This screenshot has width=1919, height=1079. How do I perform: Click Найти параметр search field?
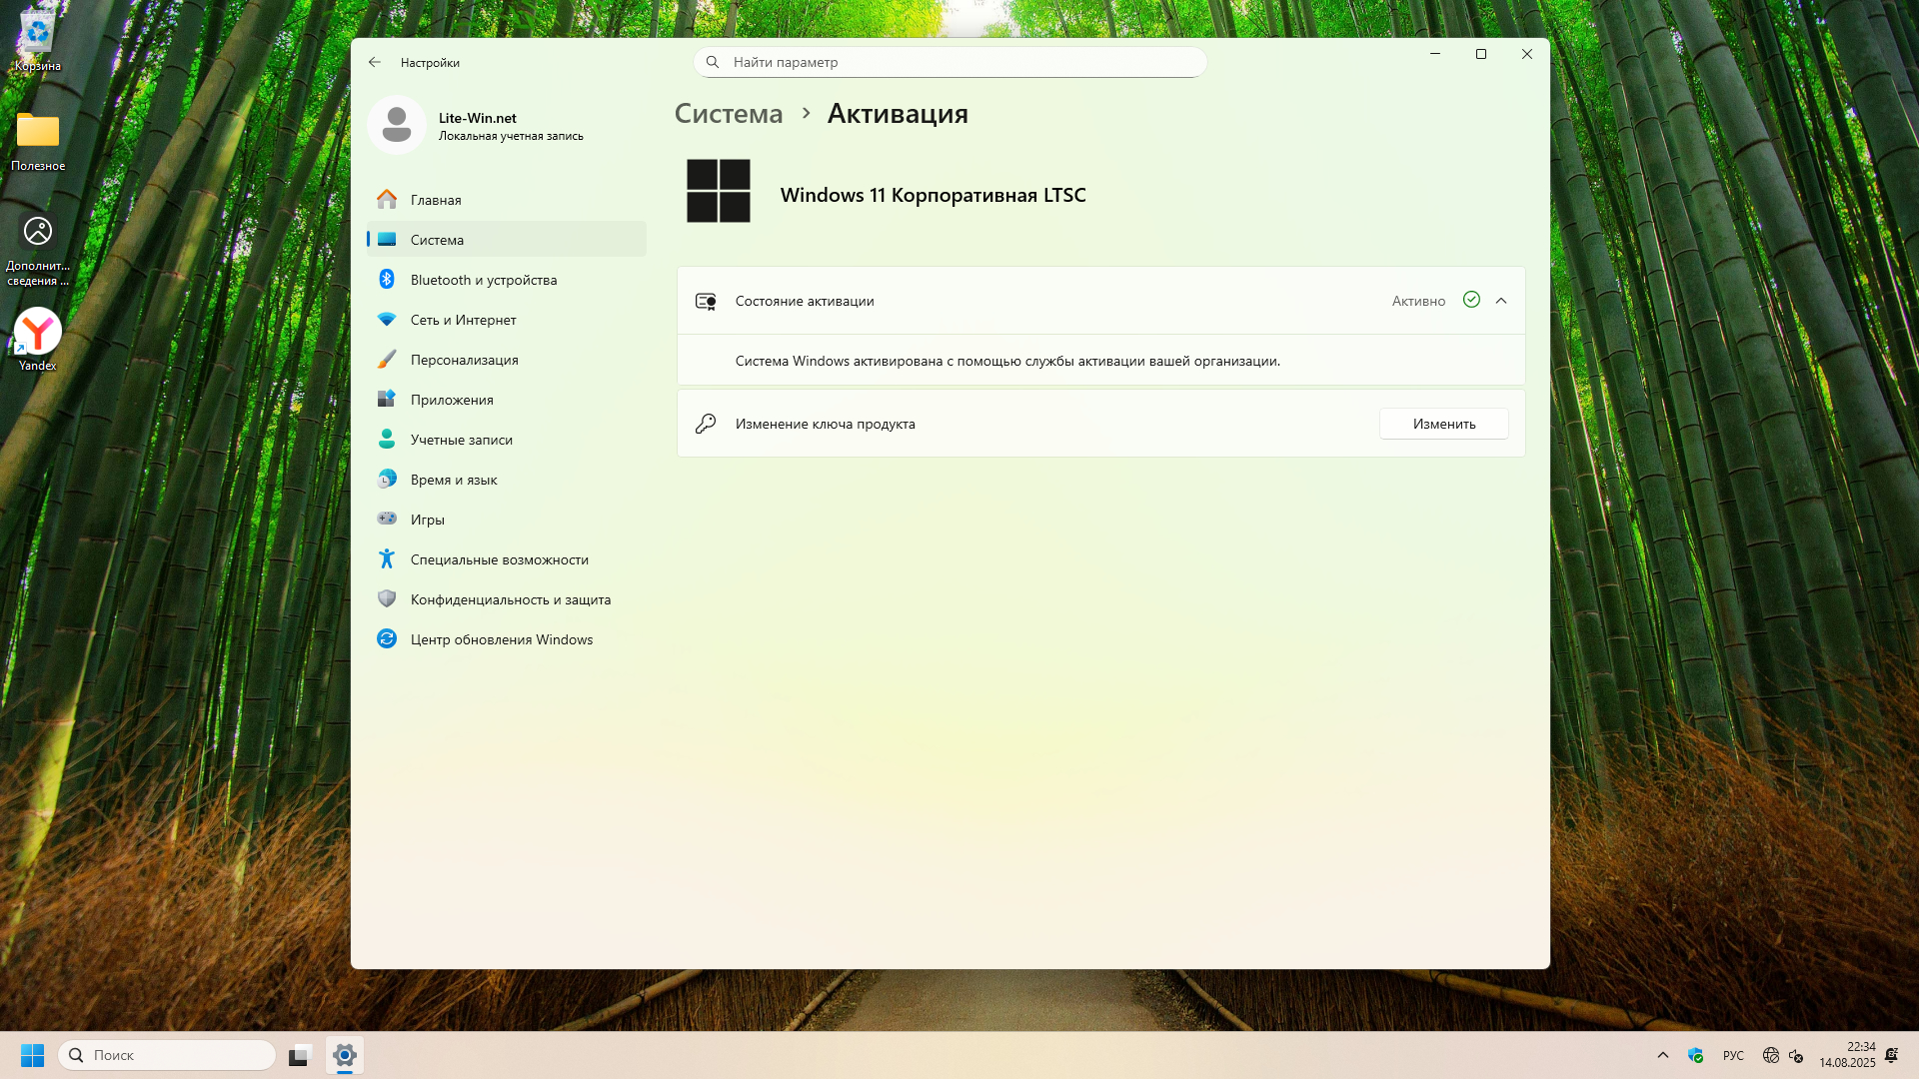950,62
